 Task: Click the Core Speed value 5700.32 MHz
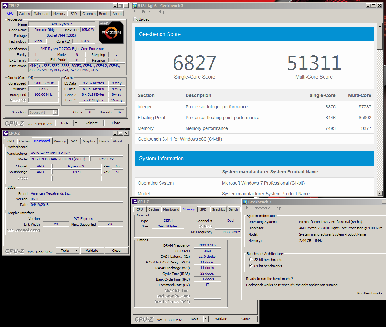(43, 83)
